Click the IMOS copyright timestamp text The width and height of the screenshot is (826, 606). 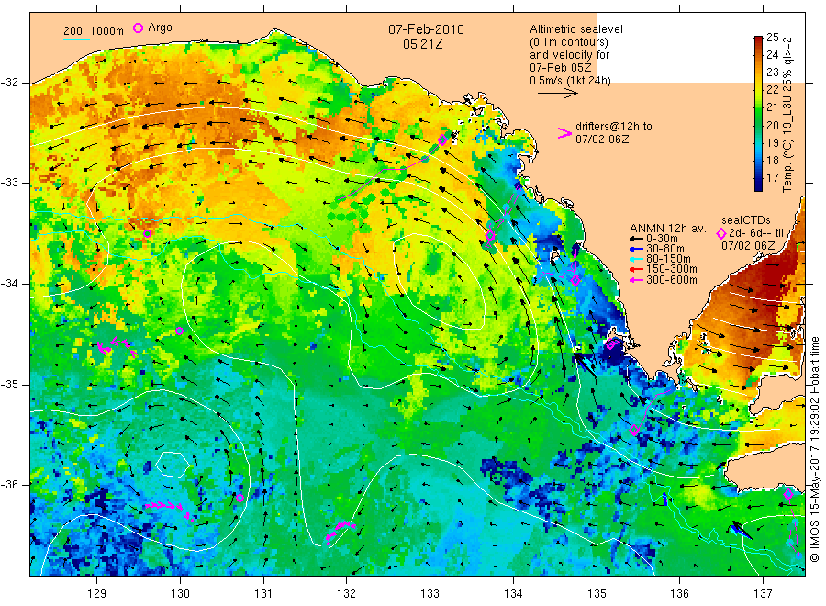click(815, 450)
